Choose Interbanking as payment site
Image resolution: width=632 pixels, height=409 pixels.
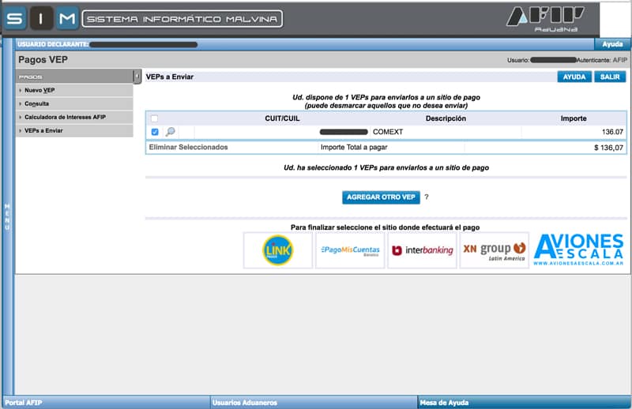tap(422, 250)
